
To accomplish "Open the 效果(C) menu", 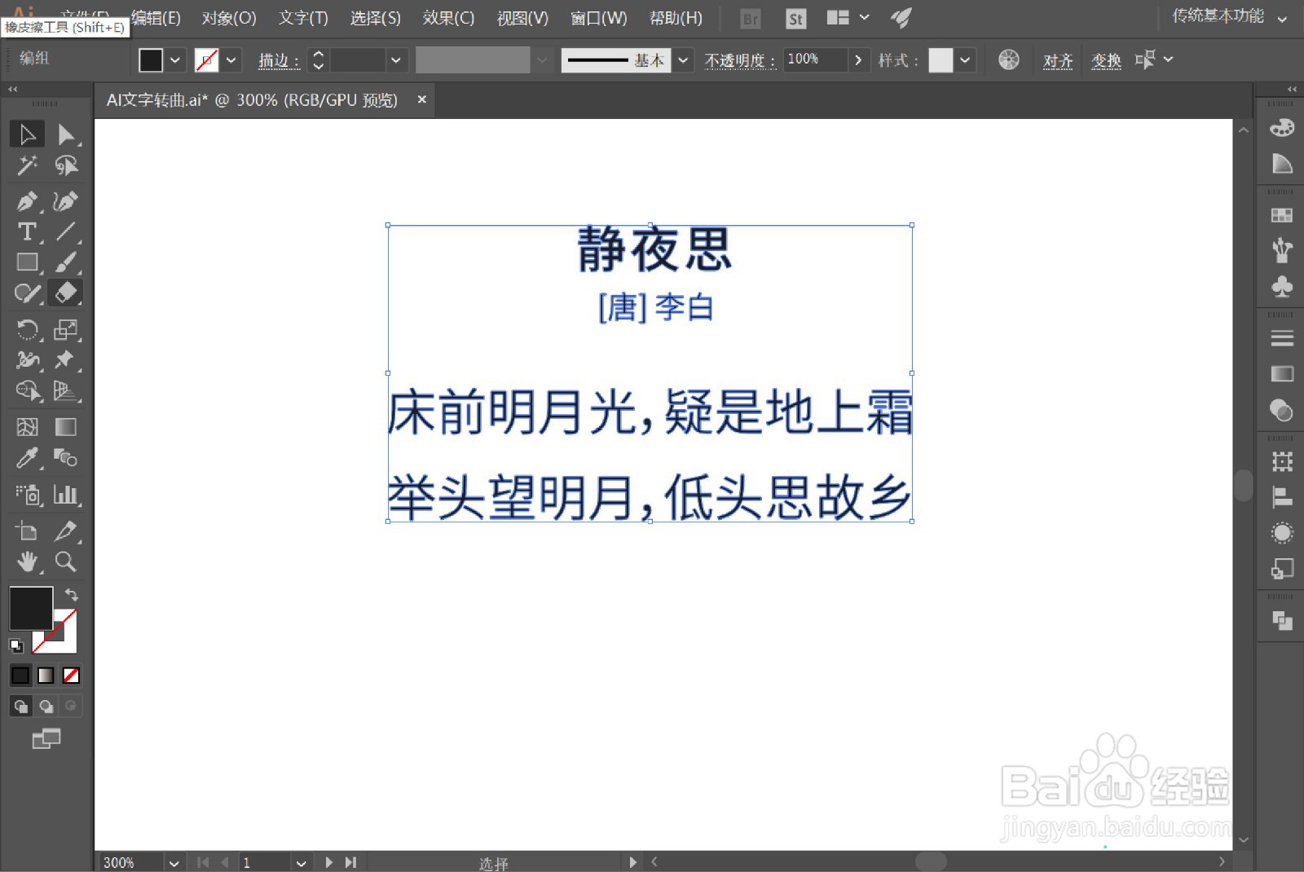I will click(448, 18).
